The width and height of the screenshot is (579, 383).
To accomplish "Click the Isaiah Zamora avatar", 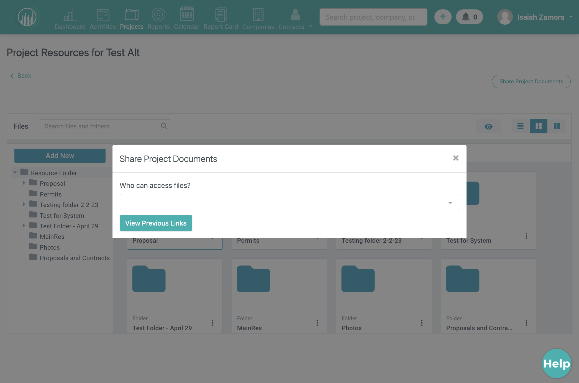I will [505, 17].
